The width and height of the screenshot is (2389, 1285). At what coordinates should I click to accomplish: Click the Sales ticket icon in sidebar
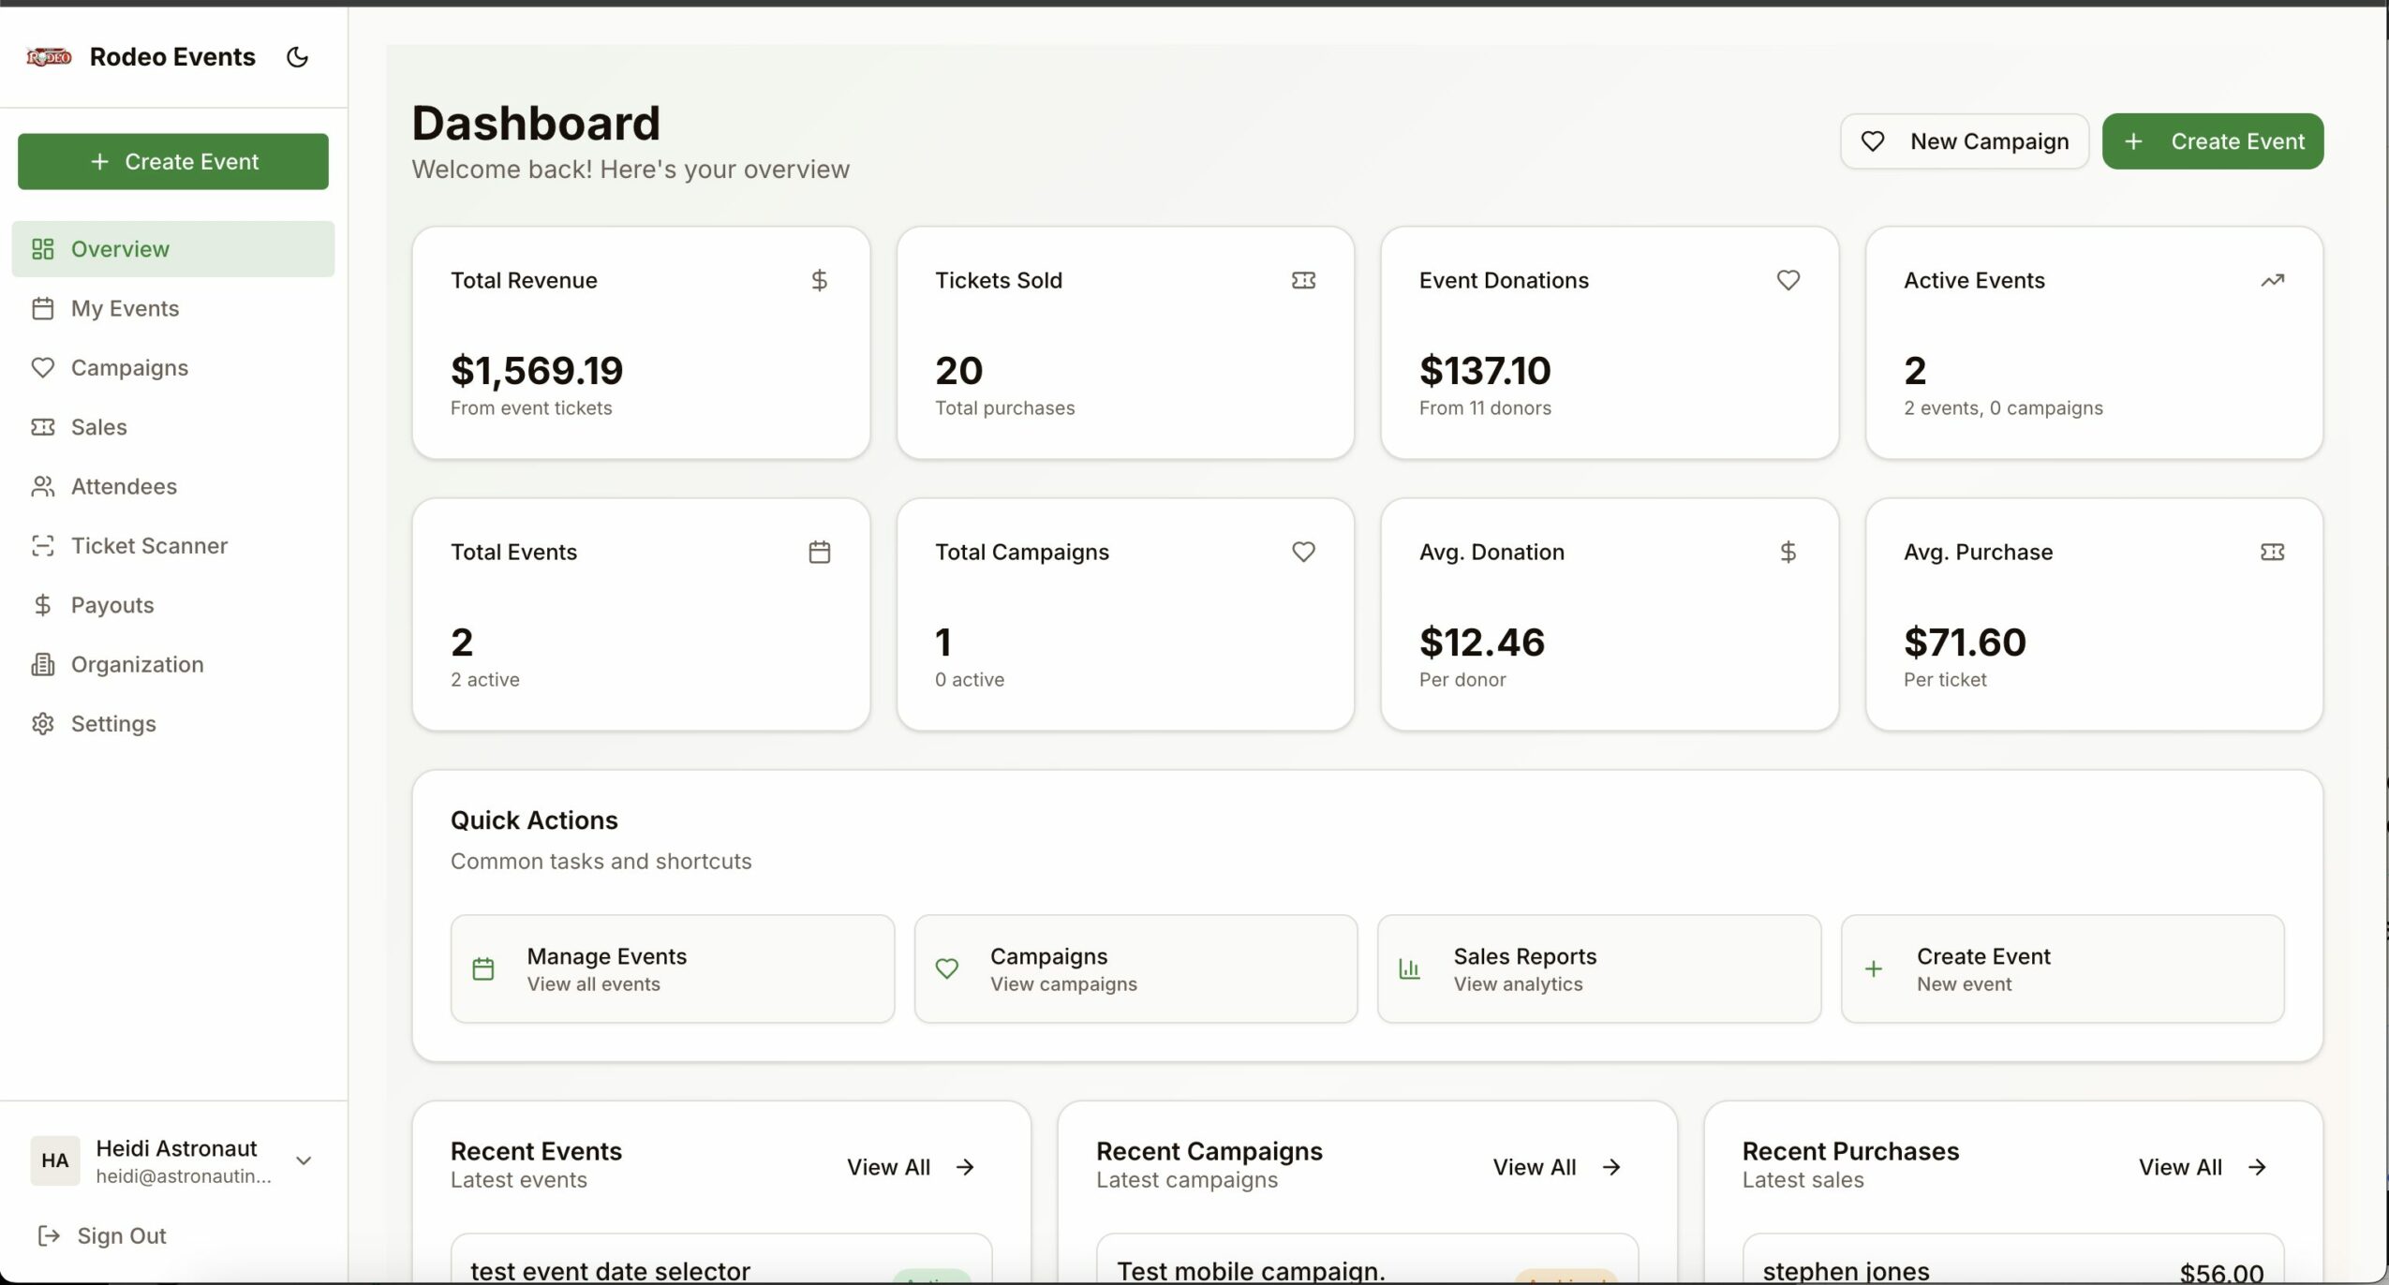42,427
